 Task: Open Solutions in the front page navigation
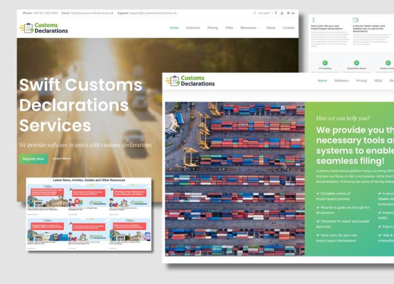coord(341,80)
